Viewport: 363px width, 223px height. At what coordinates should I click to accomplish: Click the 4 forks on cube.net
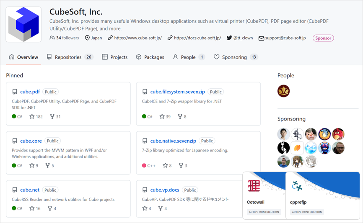click(52, 208)
